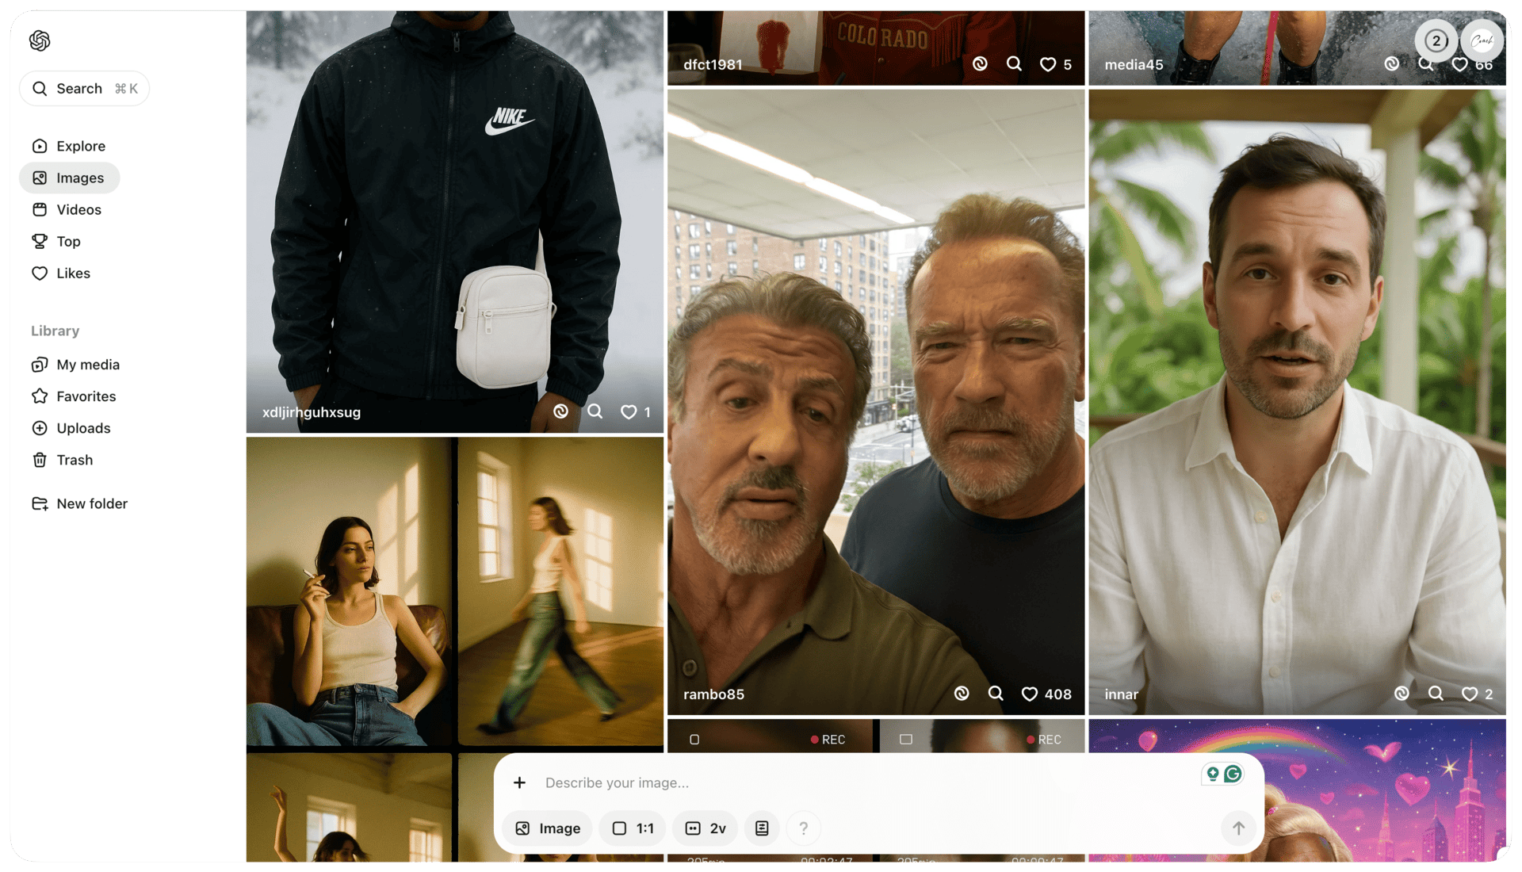Open the Image type dropdown
This screenshot has width=1522, height=872.
pyautogui.click(x=548, y=828)
